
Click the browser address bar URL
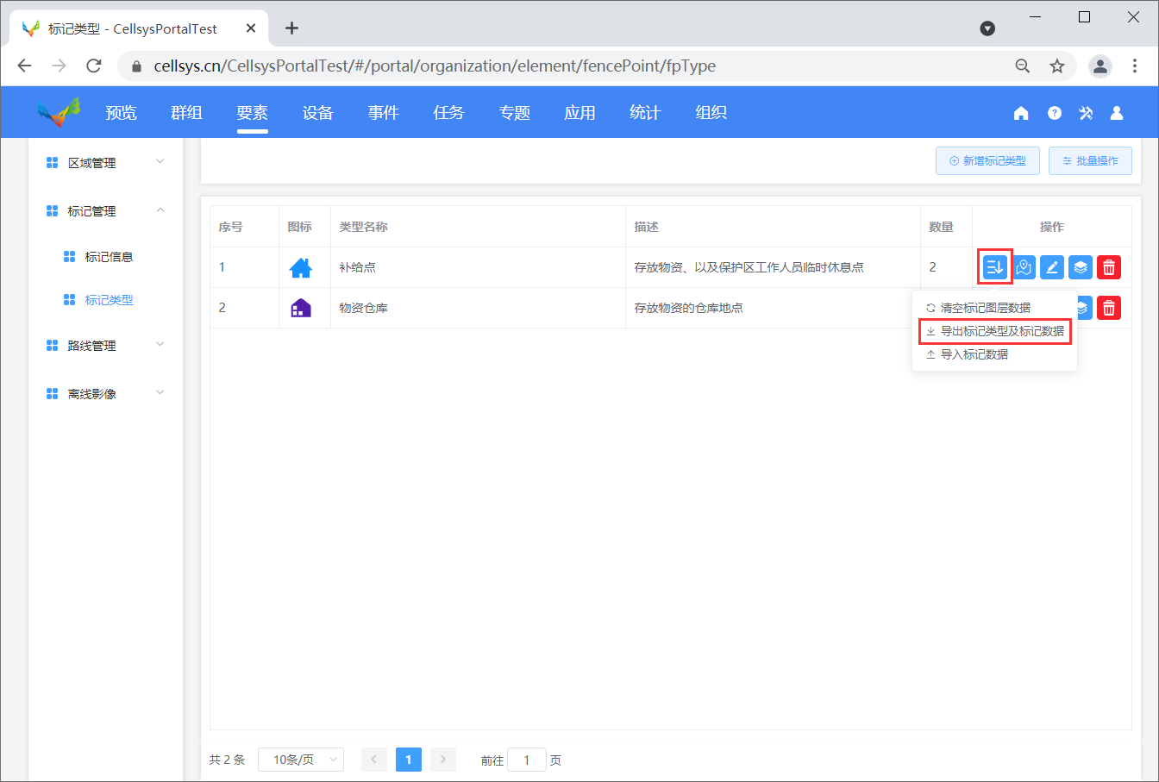coord(435,66)
